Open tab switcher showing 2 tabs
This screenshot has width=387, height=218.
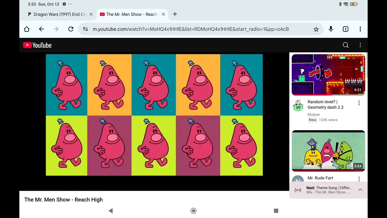[346, 29]
